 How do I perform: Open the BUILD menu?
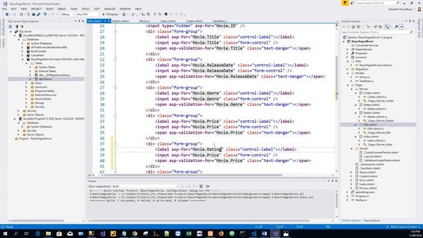tap(50, 9)
